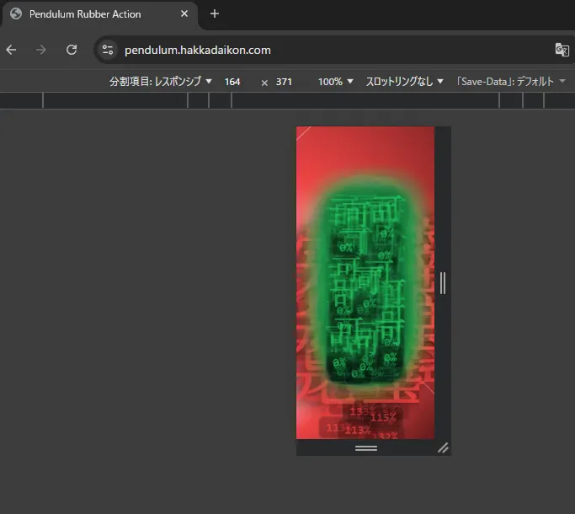Screen dimensions: 575x514
Task: Click the green glowing panel in the game
Action: pos(365,286)
